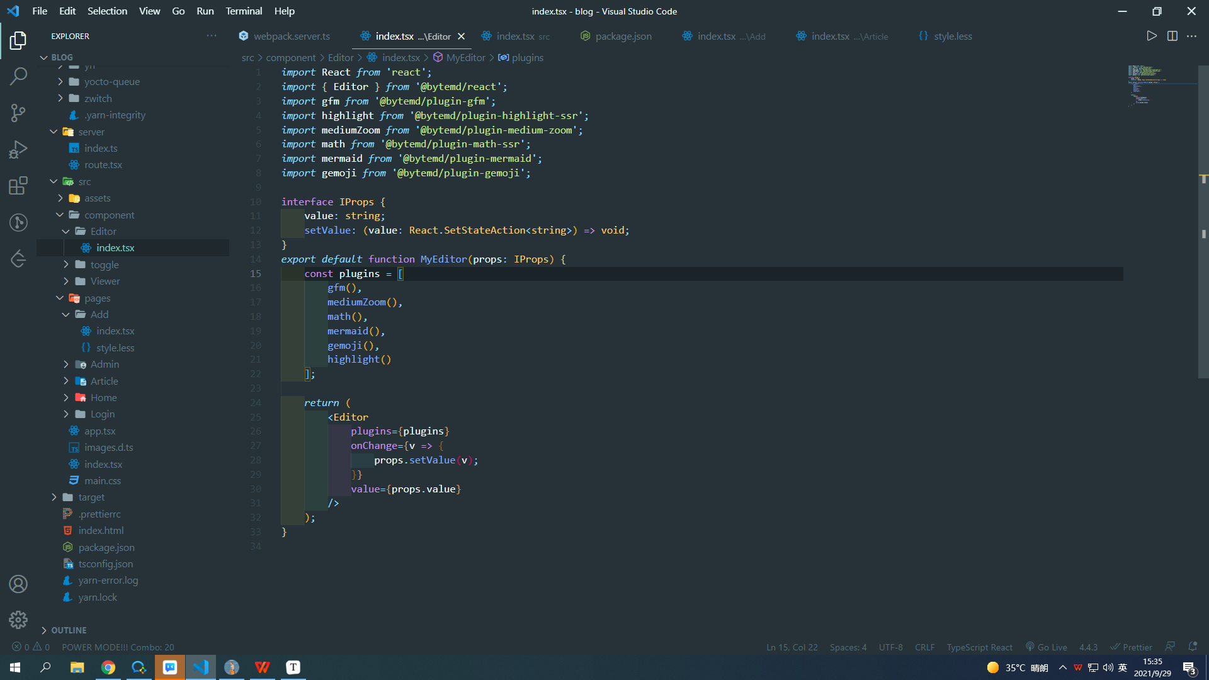Expand the OUTLINE section
Image resolution: width=1209 pixels, height=680 pixels.
pos(68,630)
